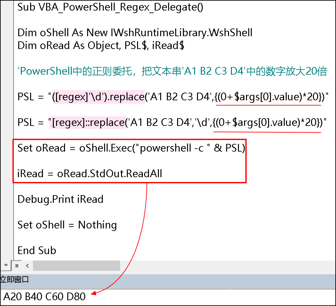Click the Set oShell = Nothing line
This screenshot has width=336, height=306.
point(67,225)
